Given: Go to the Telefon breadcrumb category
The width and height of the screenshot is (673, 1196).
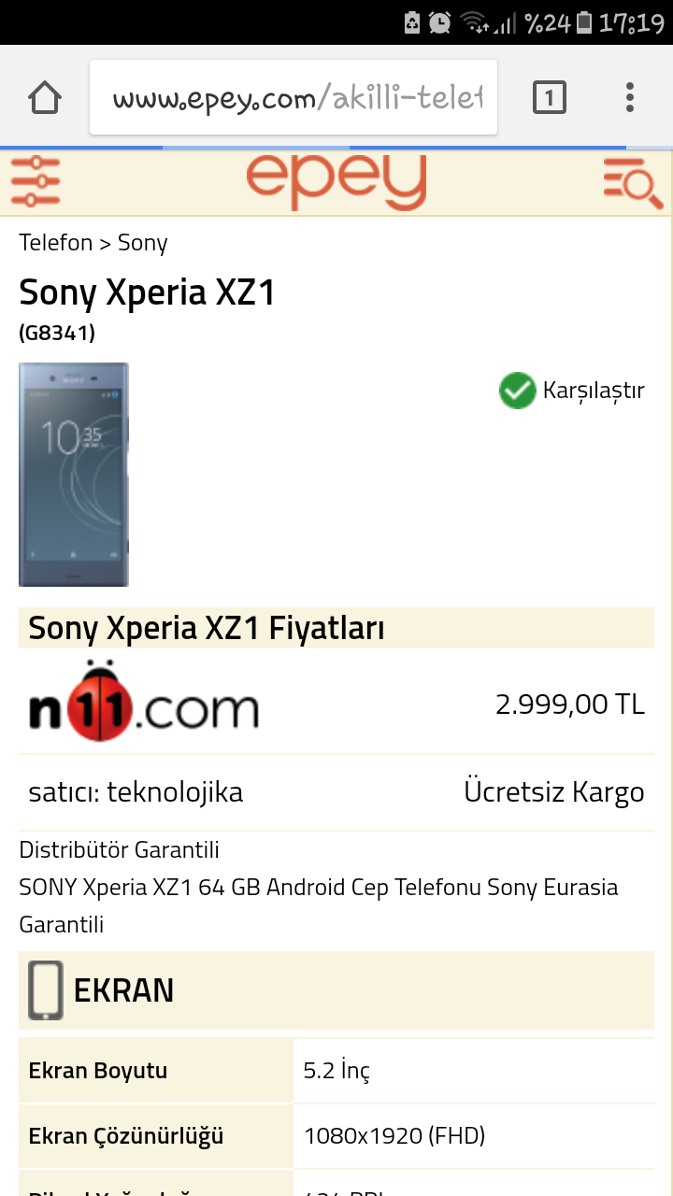Looking at the screenshot, I should (56, 243).
